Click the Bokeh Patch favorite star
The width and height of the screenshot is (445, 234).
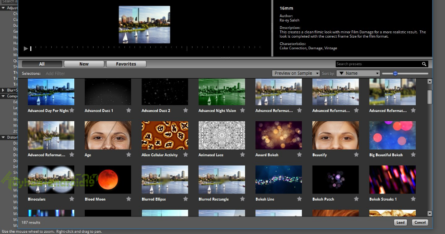tap(357, 199)
